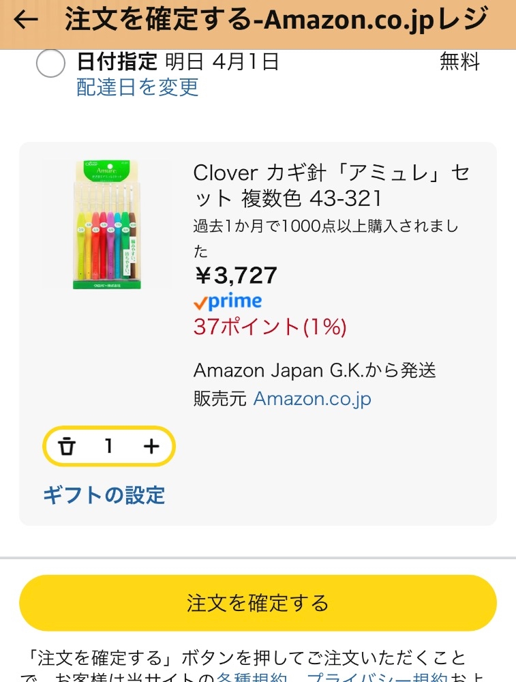Select the 日付指定 radio button
516x682 pixels.
click(50, 64)
